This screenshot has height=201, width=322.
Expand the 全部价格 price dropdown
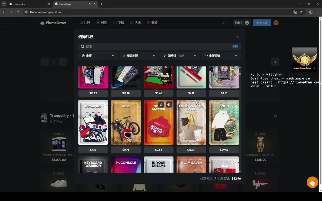click(221, 56)
